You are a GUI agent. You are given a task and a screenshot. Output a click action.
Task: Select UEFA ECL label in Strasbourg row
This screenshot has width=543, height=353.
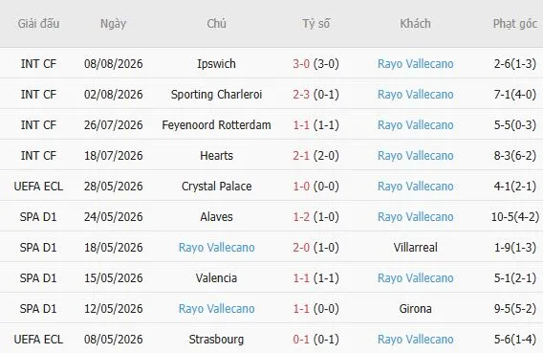coord(38,340)
